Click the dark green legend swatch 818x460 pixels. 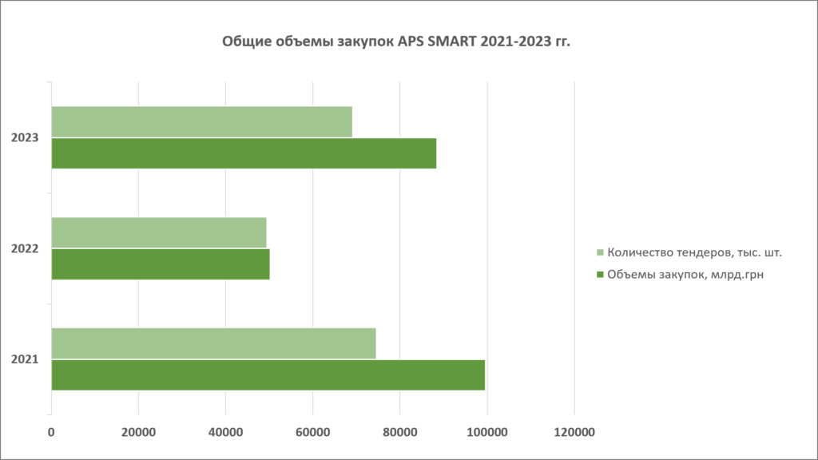tap(601, 276)
